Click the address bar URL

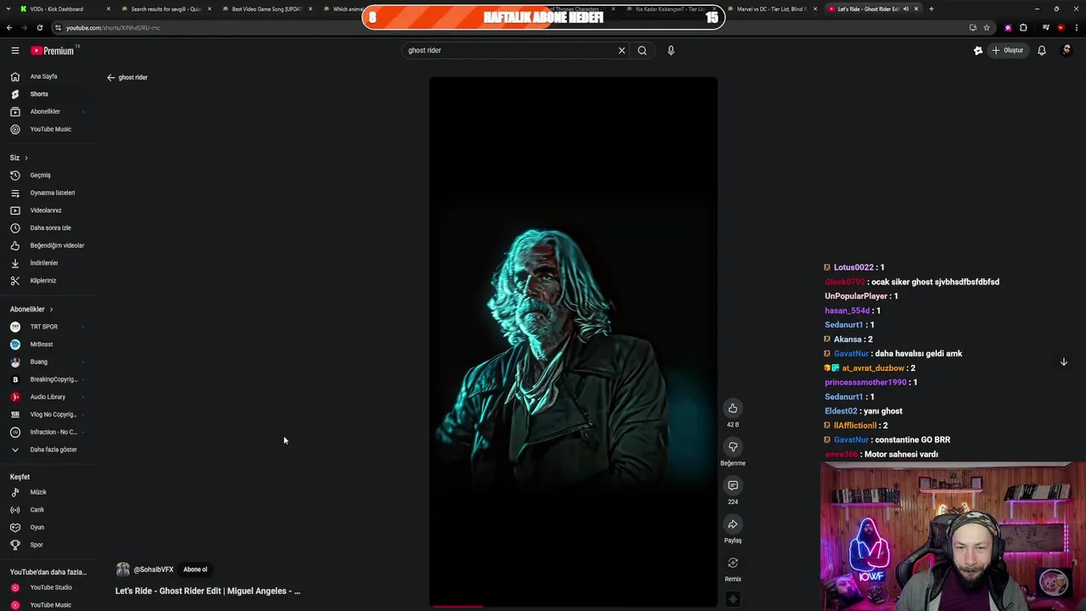tap(113, 28)
